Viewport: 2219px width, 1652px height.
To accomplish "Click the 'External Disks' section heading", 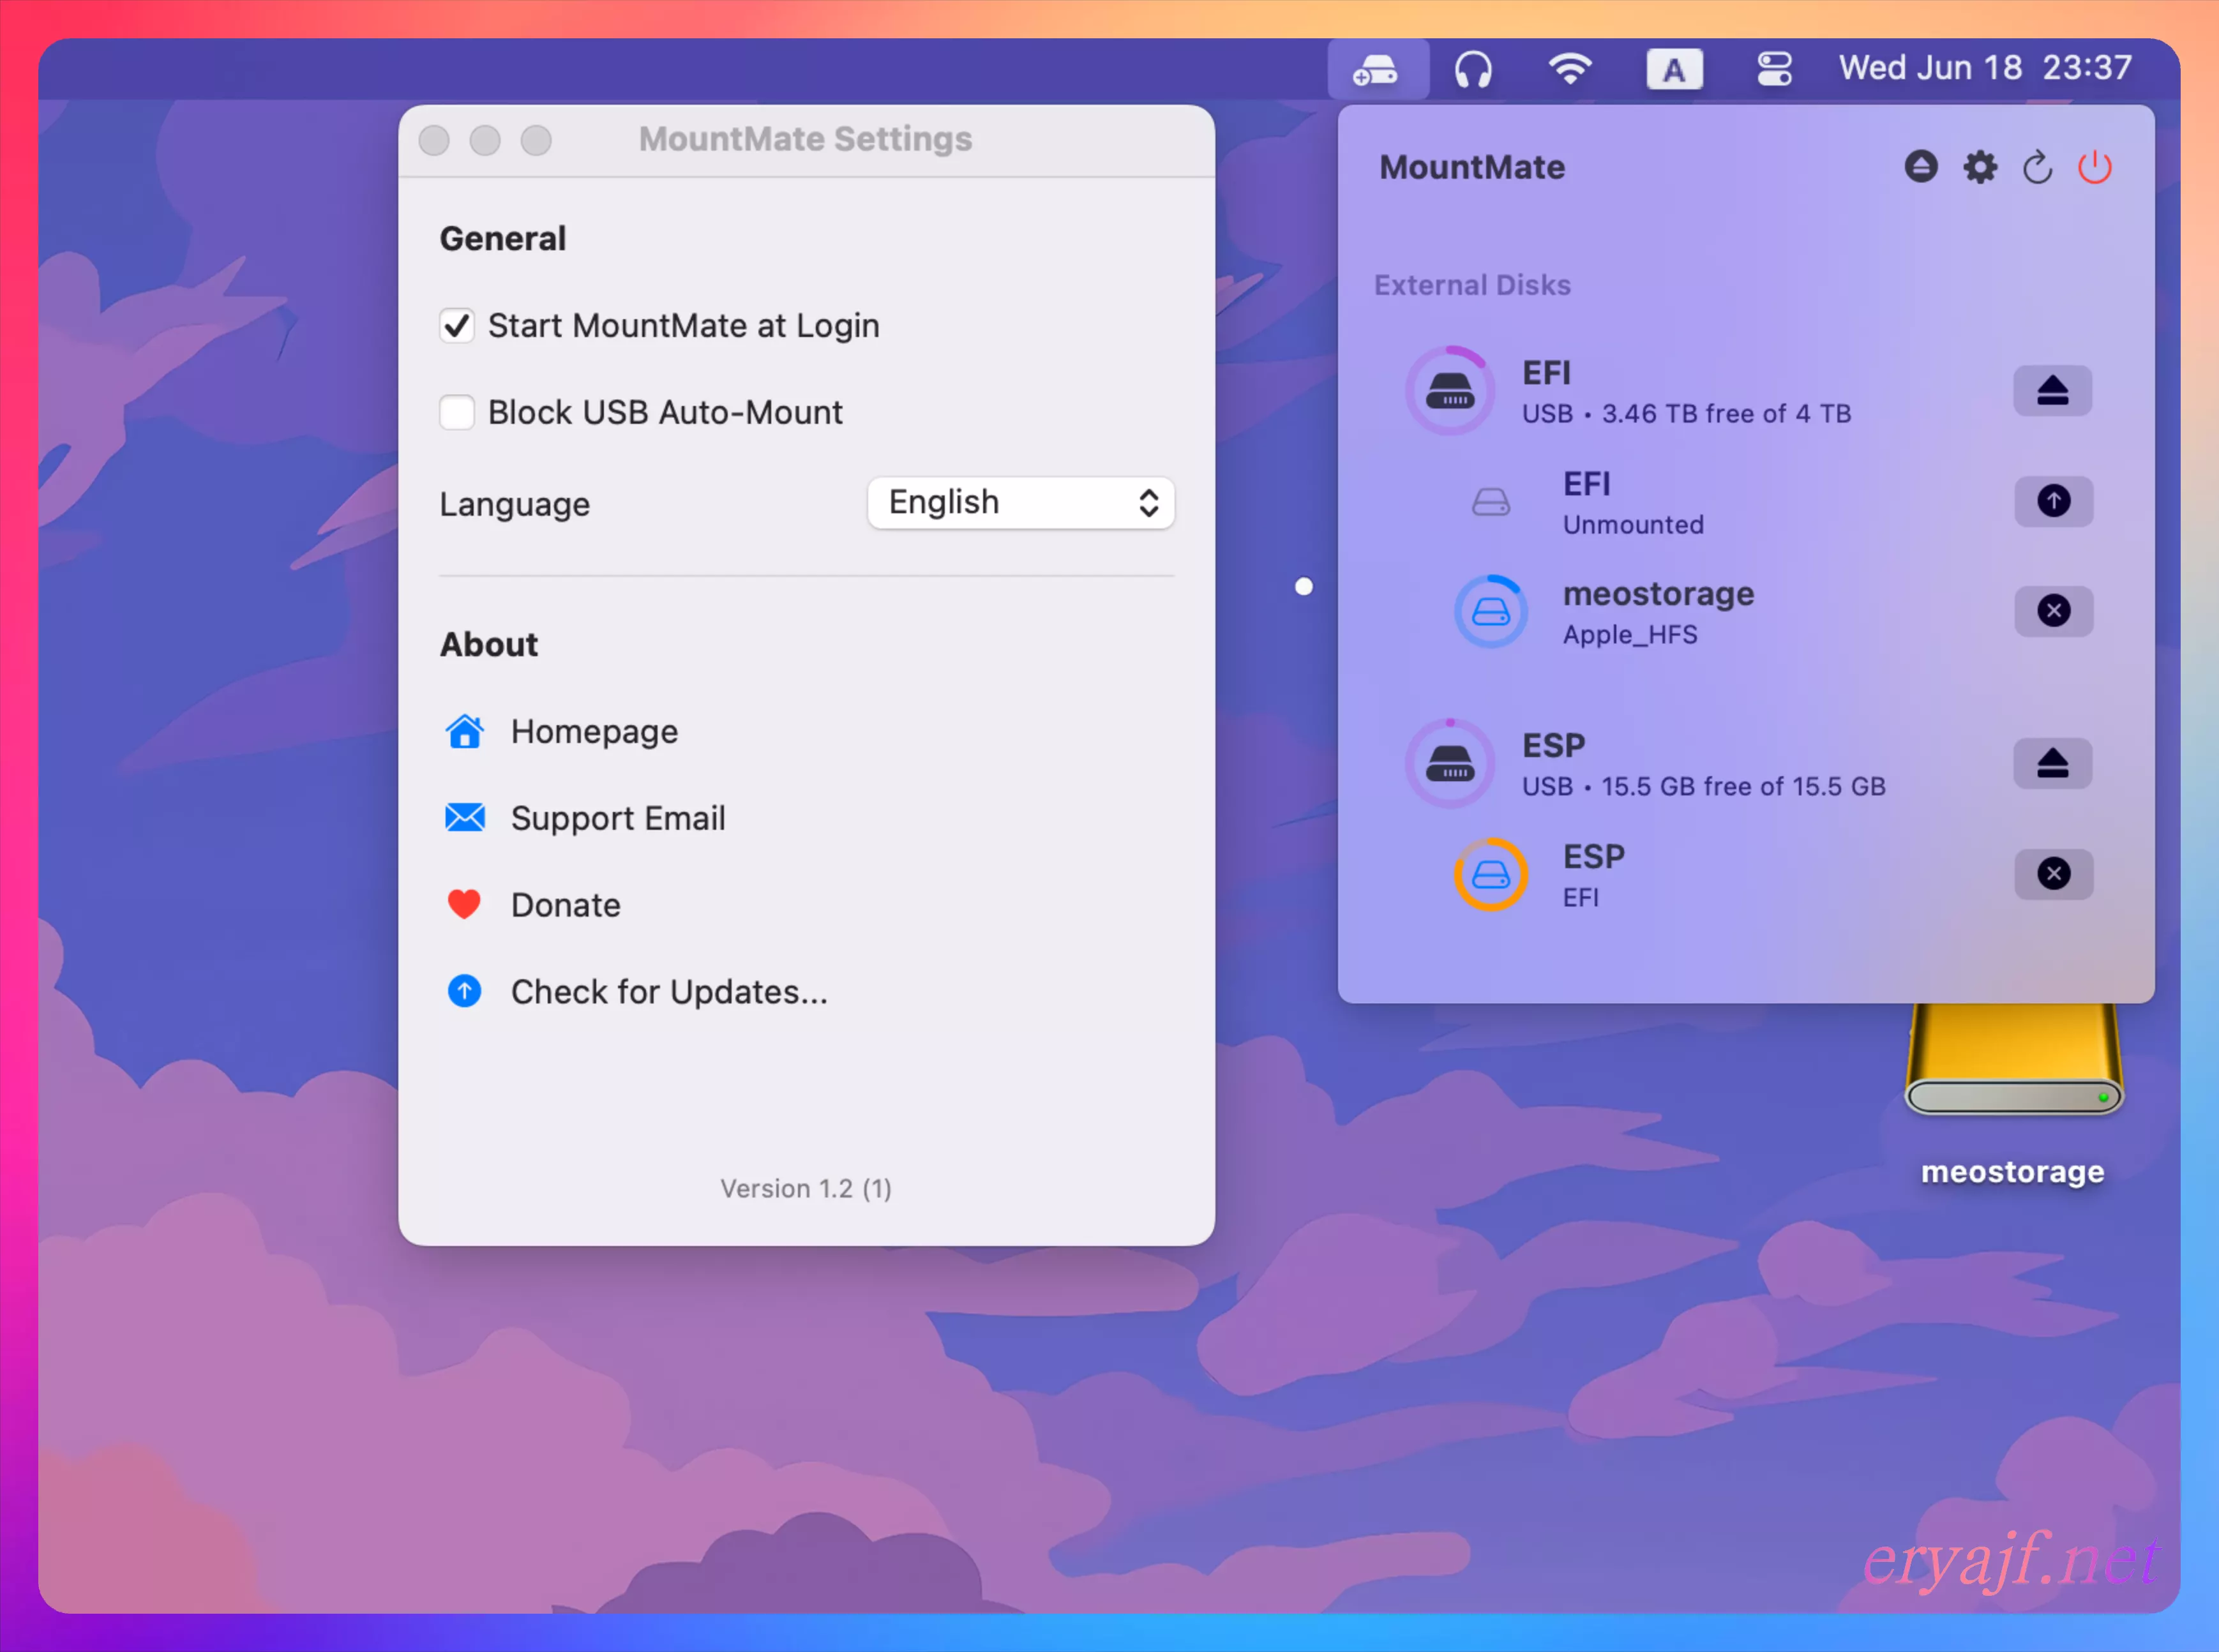I will pos(1471,285).
